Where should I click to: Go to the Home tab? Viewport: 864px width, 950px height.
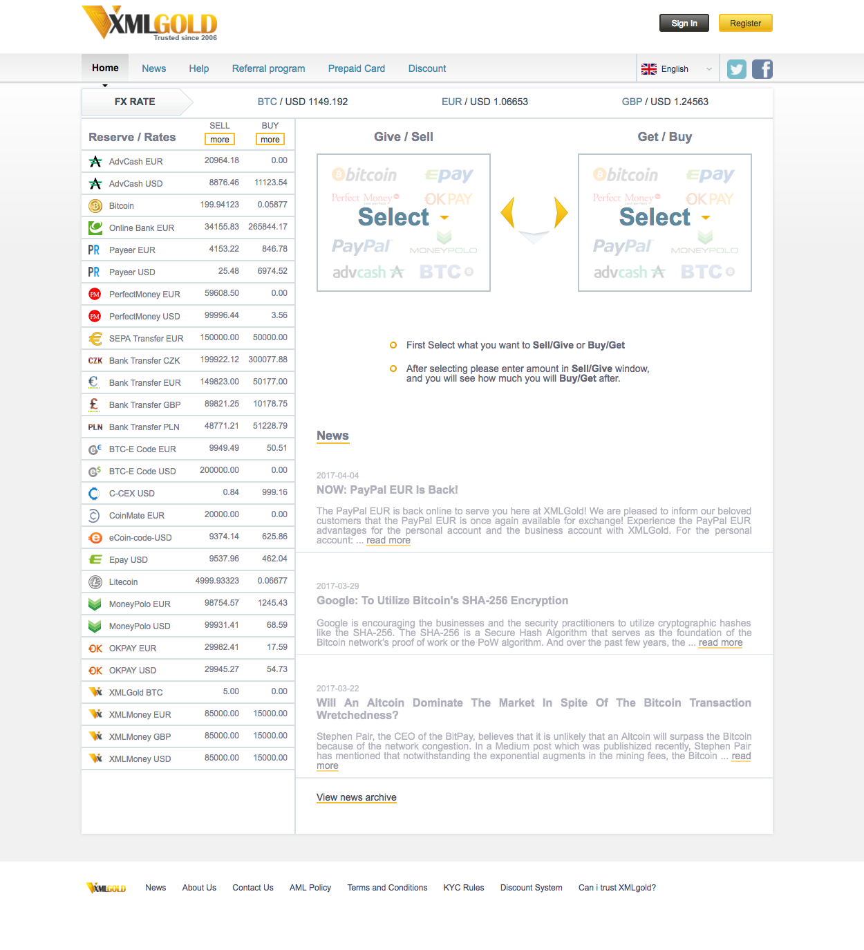pyautogui.click(x=105, y=68)
